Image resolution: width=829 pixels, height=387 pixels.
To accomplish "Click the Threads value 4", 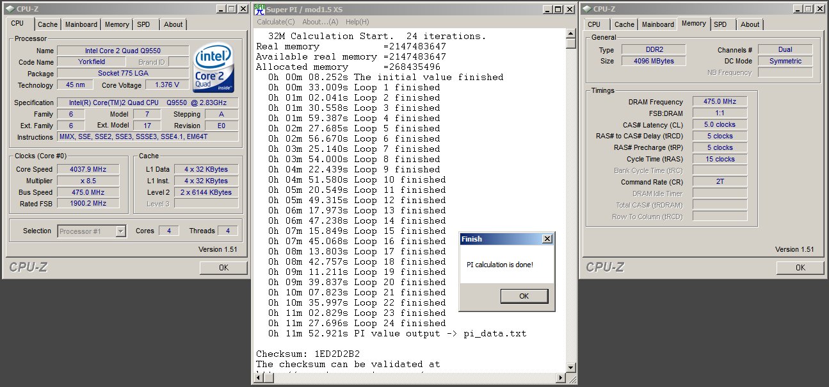I will tap(228, 231).
